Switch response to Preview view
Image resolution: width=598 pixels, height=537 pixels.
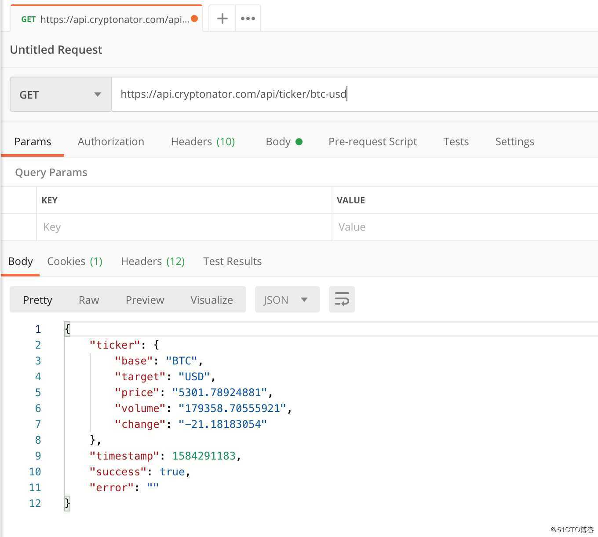tap(145, 300)
